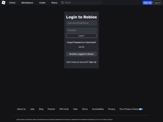Open Forgot Password or Username link
The width and height of the screenshot is (163, 122).
tap(81, 42)
